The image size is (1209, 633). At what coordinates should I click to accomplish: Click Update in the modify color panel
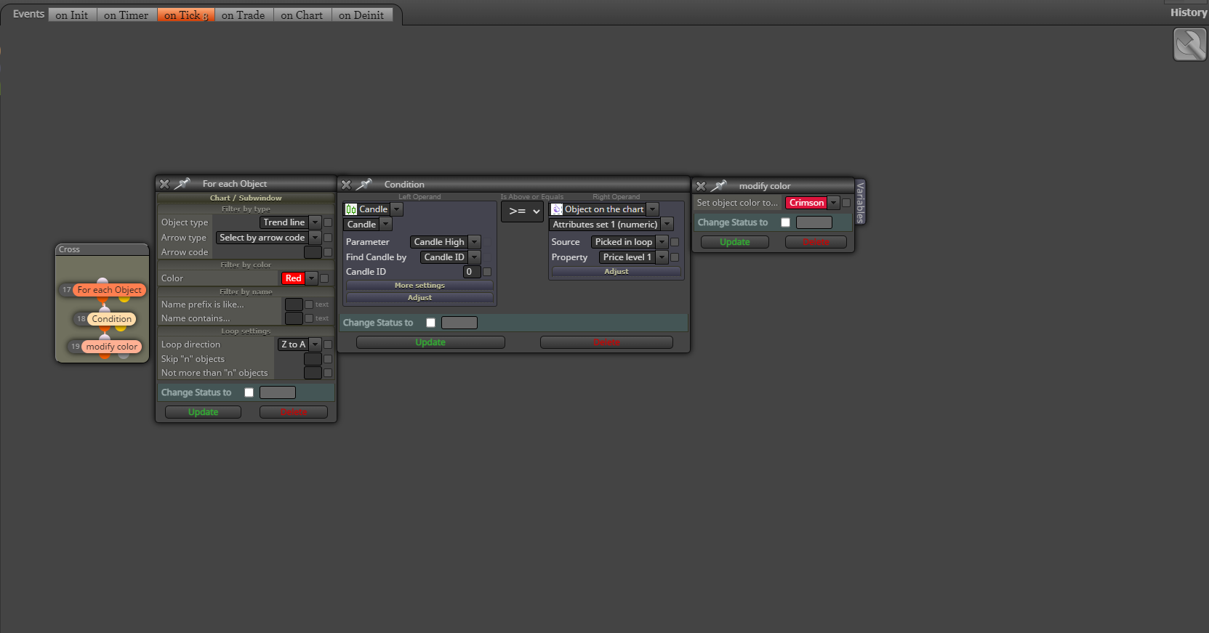coord(735,242)
